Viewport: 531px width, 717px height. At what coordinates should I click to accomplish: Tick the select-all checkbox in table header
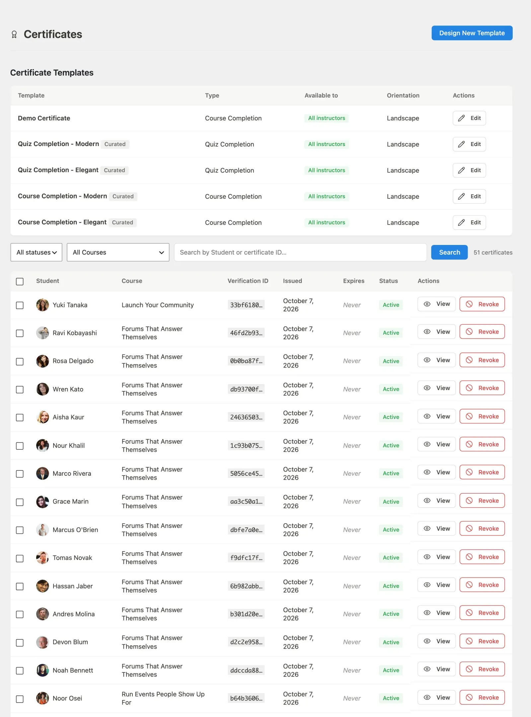20,281
